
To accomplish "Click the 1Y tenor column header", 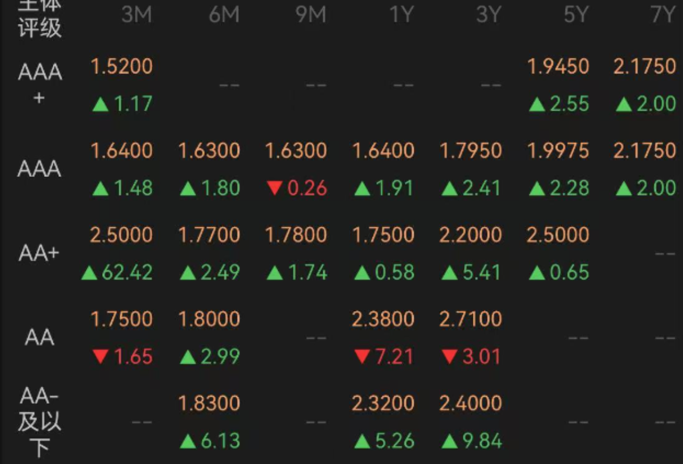I will pos(401,15).
